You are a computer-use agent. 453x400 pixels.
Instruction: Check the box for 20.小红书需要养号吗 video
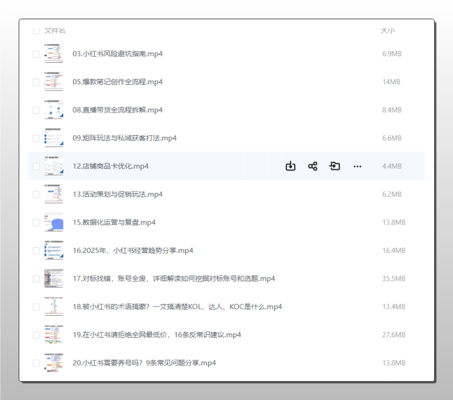click(36, 363)
